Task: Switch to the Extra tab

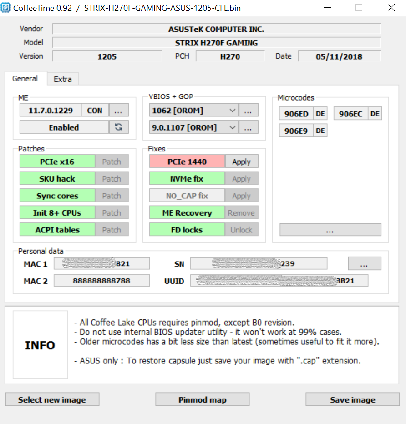Action: pyautogui.click(x=63, y=79)
